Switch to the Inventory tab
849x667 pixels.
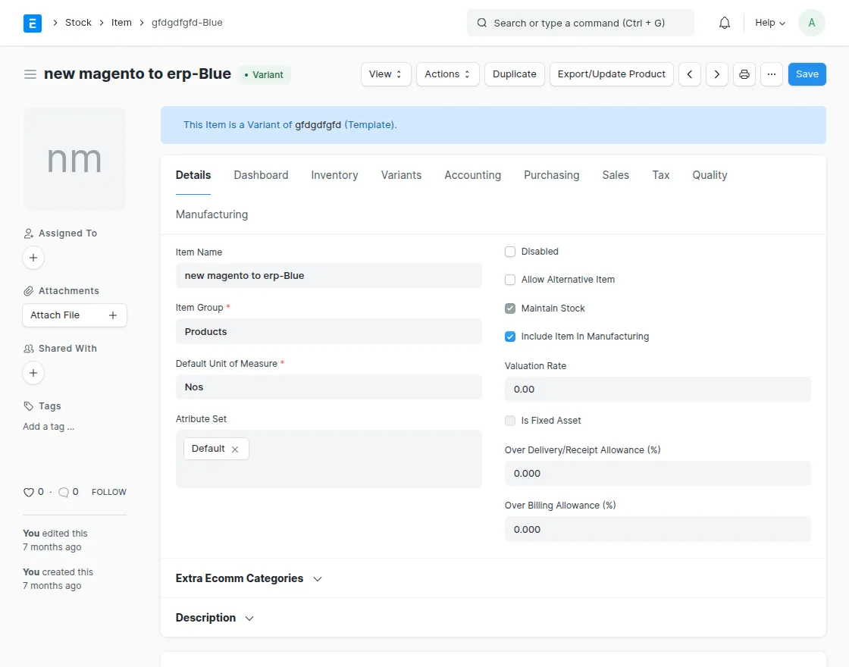click(334, 175)
